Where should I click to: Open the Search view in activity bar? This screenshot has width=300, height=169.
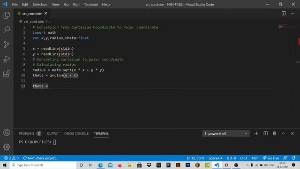pos(7,30)
